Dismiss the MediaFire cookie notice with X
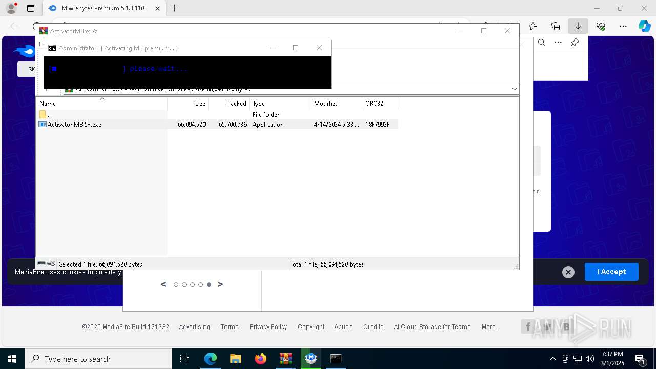Screen dimensions: 656x369 pyautogui.click(x=568, y=272)
